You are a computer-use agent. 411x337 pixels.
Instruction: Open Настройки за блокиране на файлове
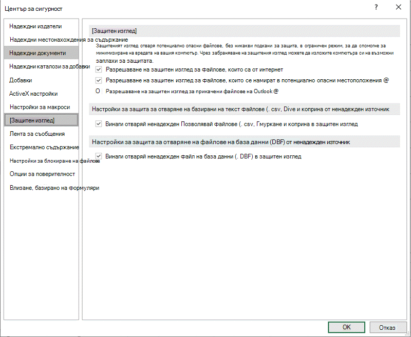point(55,161)
